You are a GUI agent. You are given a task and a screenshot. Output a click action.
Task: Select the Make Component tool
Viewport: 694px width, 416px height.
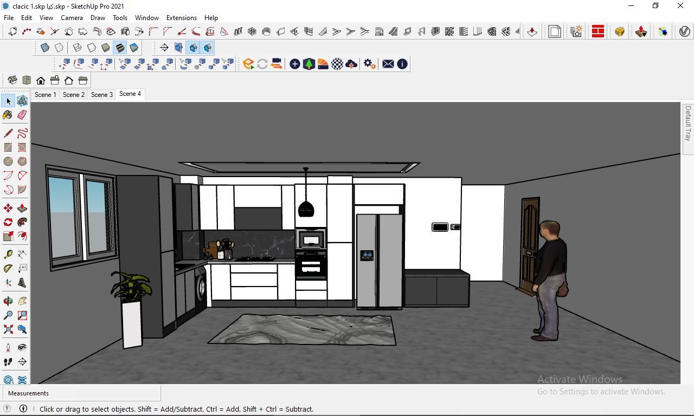[22, 101]
